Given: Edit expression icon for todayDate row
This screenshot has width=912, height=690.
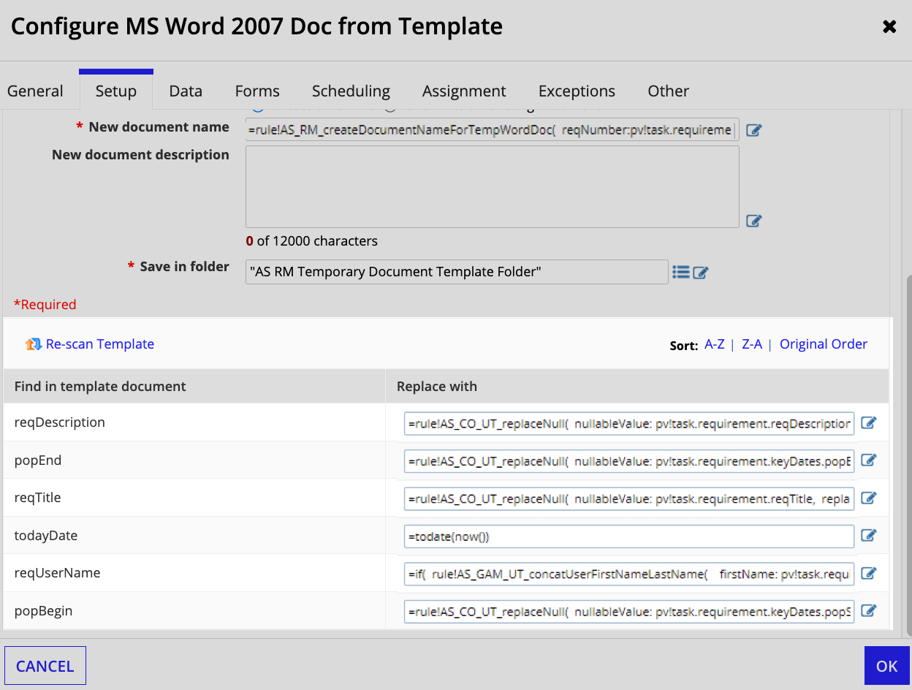Looking at the screenshot, I should pyautogui.click(x=868, y=536).
